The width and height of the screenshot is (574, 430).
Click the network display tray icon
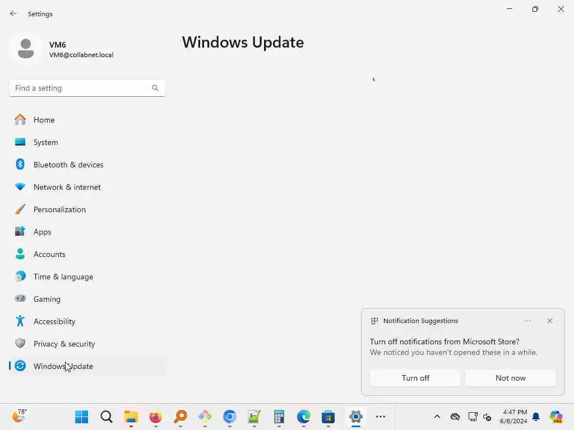473,417
